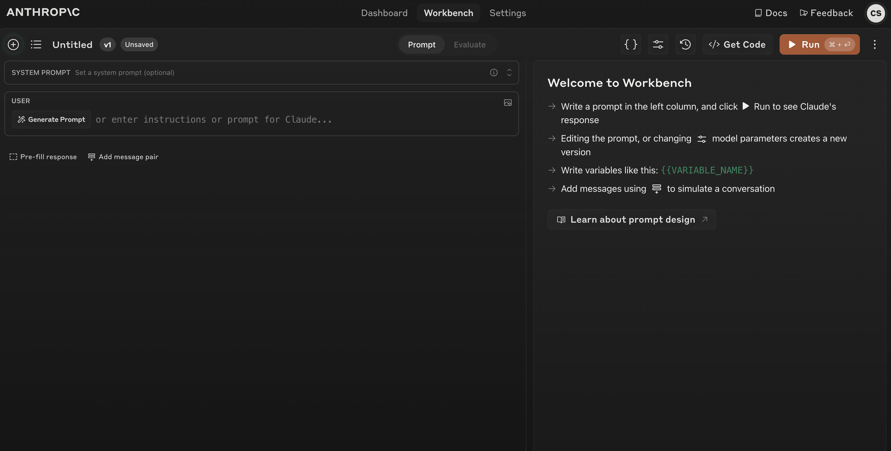Image resolution: width=891 pixels, height=451 pixels.
Task: Switch to the Evaluate mode
Action: (x=469, y=45)
